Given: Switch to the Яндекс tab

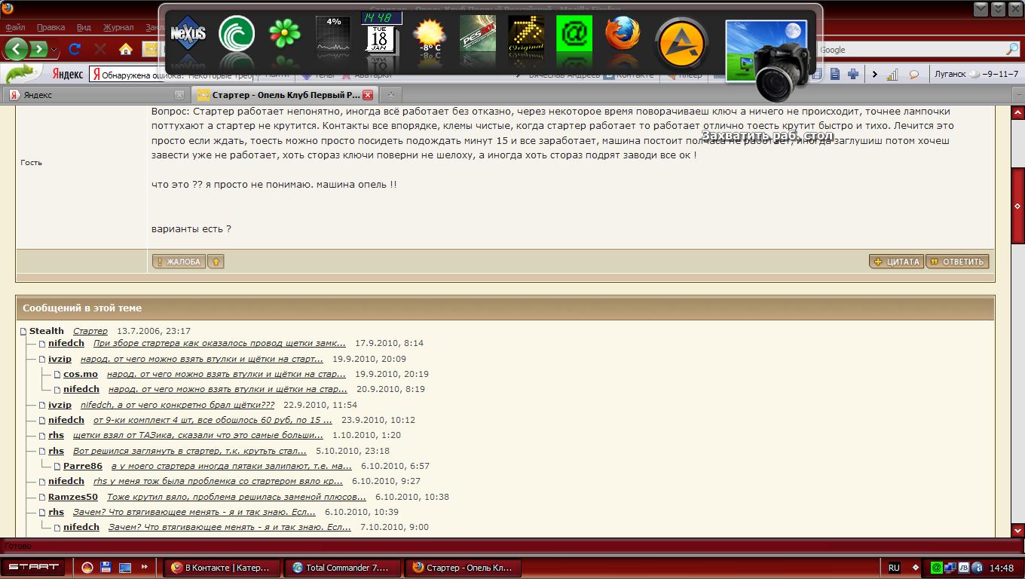Looking at the screenshot, I should 94,95.
